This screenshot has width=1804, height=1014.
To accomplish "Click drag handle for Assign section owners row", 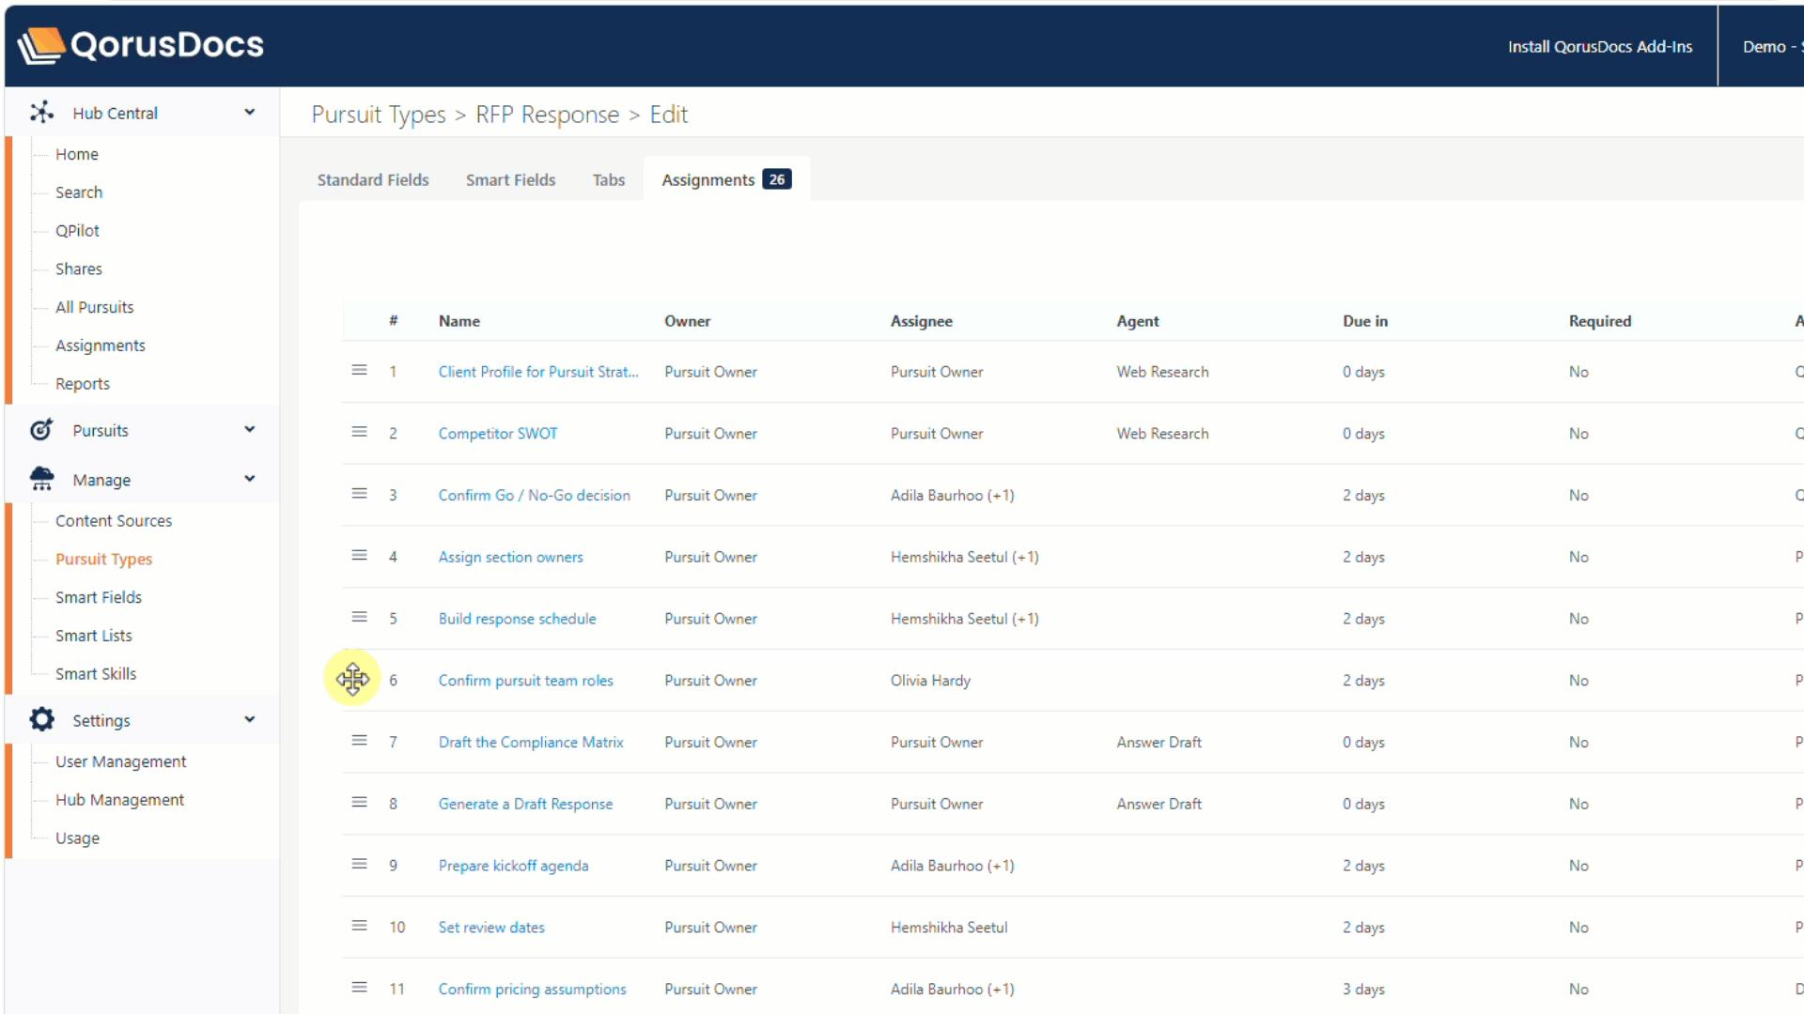I will pos(359,557).
